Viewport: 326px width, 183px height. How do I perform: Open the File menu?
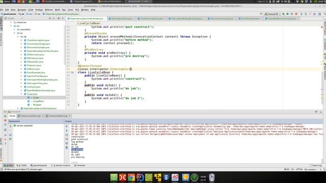click(2, 10)
